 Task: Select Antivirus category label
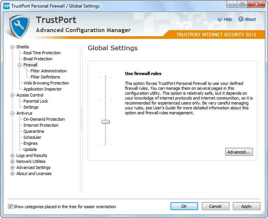coord(24,113)
